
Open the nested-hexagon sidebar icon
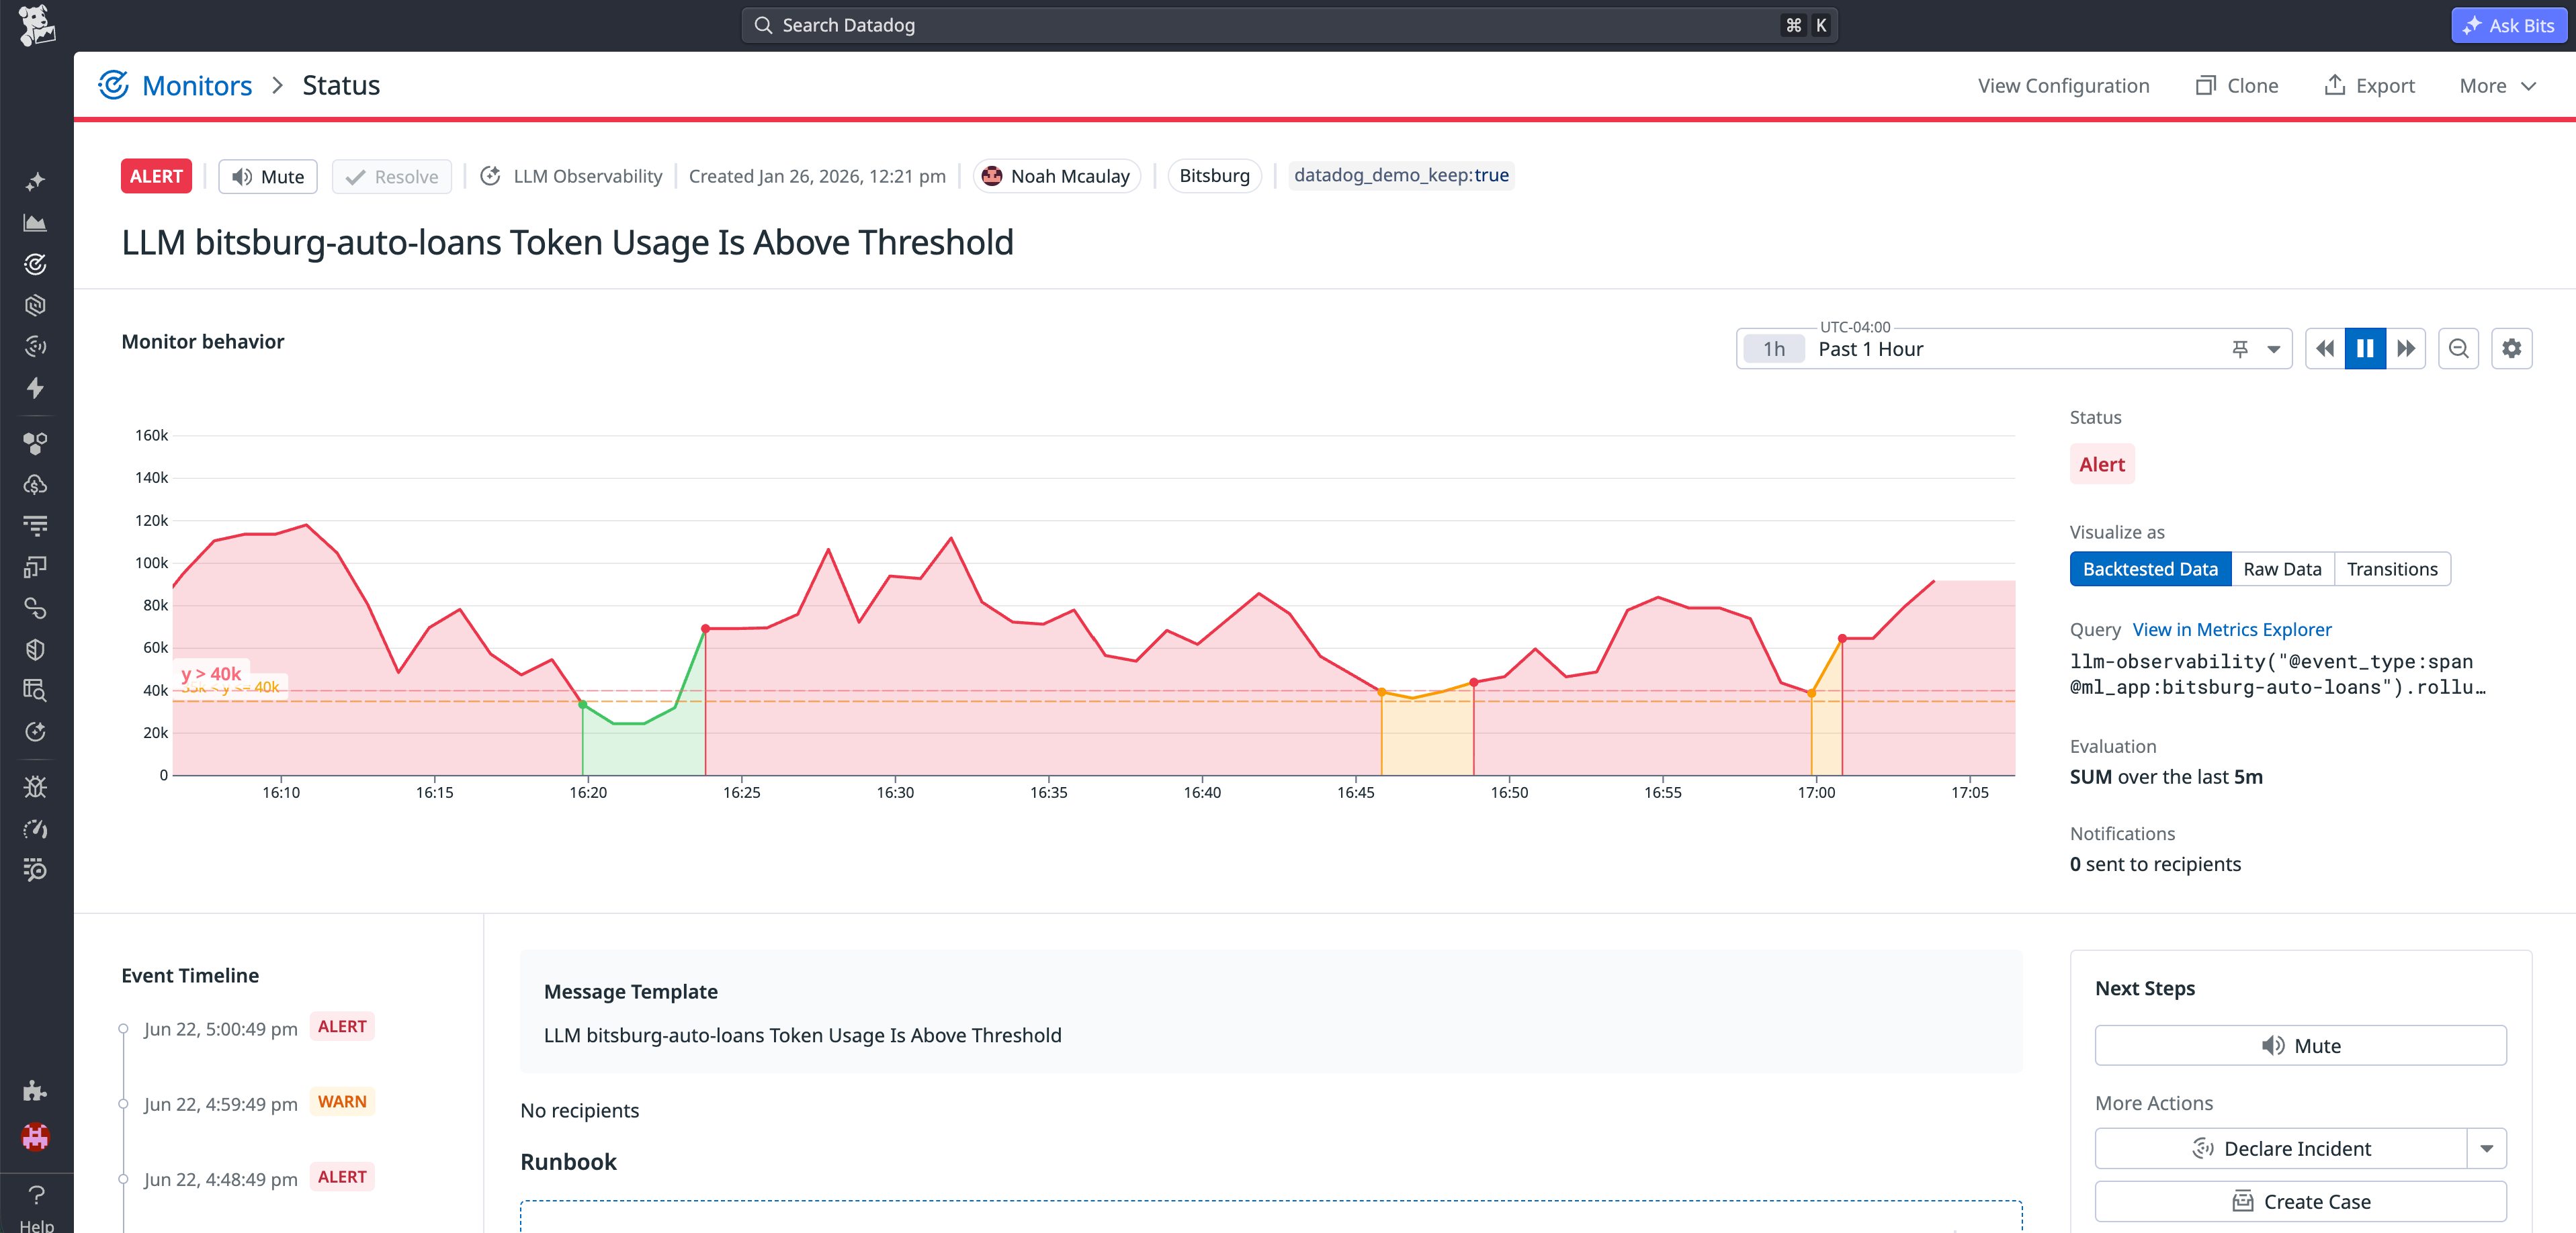coord(35,305)
